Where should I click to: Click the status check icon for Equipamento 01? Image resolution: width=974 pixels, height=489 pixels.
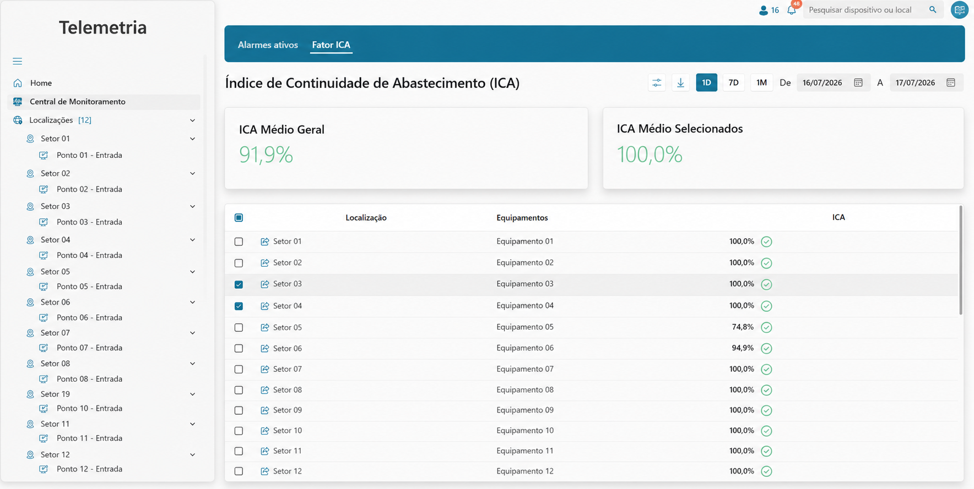tap(766, 241)
